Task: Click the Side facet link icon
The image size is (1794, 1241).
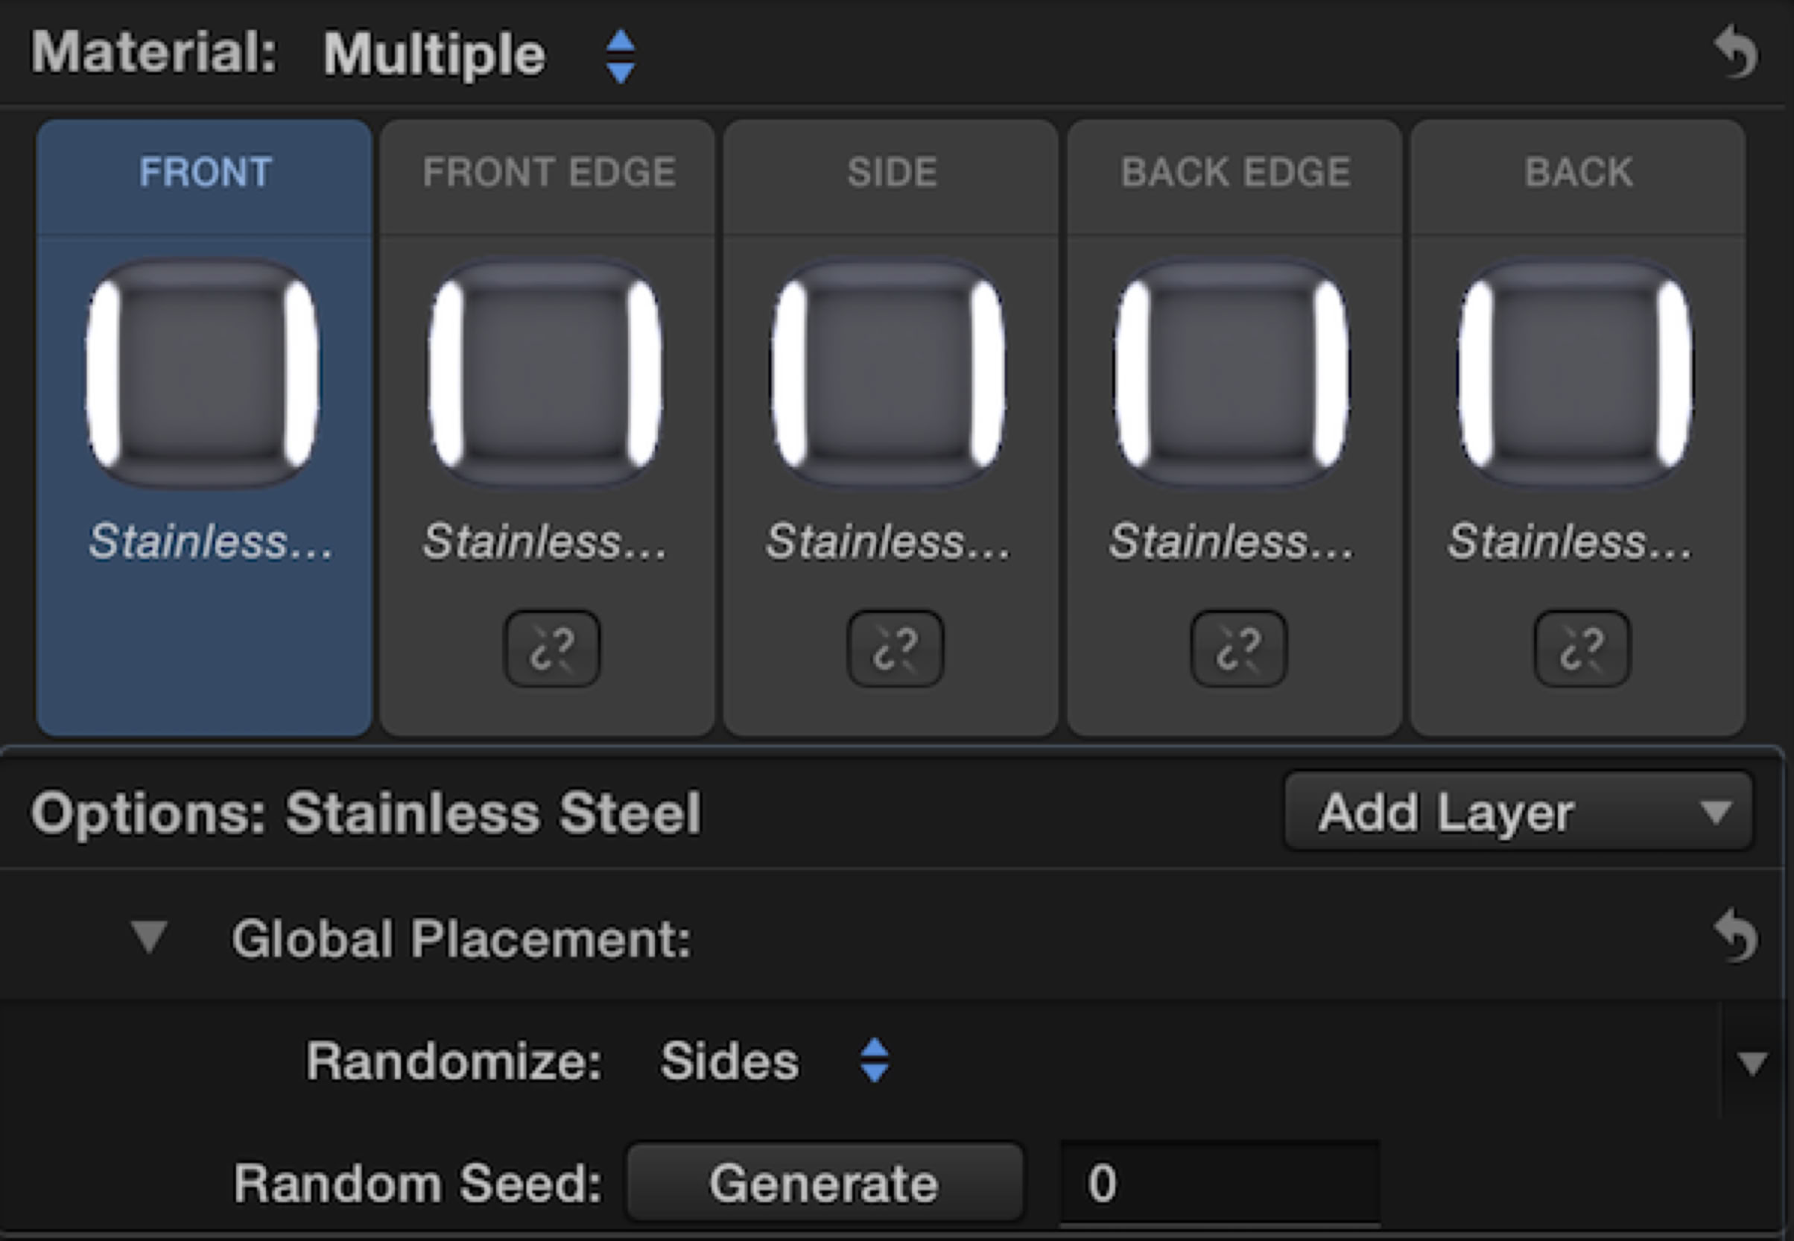Action: pyautogui.click(x=895, y=649)
